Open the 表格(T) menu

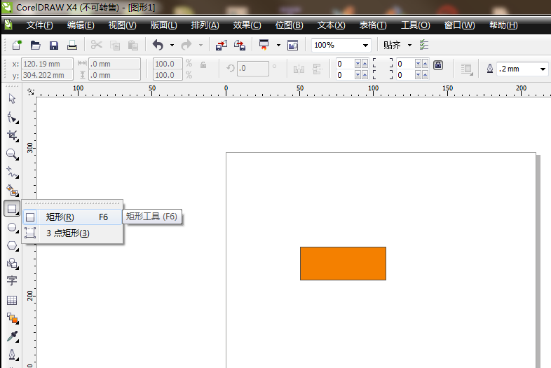click(x=373, y=25)
